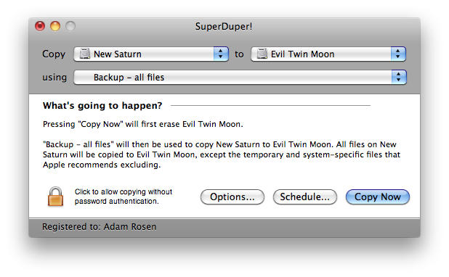This screenshot has height=277, width=449.
Task: Click the What's going to happen? heading
Action: tap(102, 106)
